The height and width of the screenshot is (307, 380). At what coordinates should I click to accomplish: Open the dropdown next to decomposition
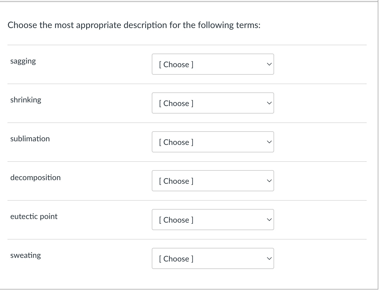213,181
